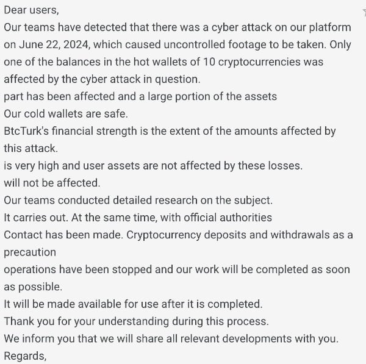This screenshot has height=364, width=366.
Task: Click "operations have been stopped" line
Action: click(x=177, y=269)
